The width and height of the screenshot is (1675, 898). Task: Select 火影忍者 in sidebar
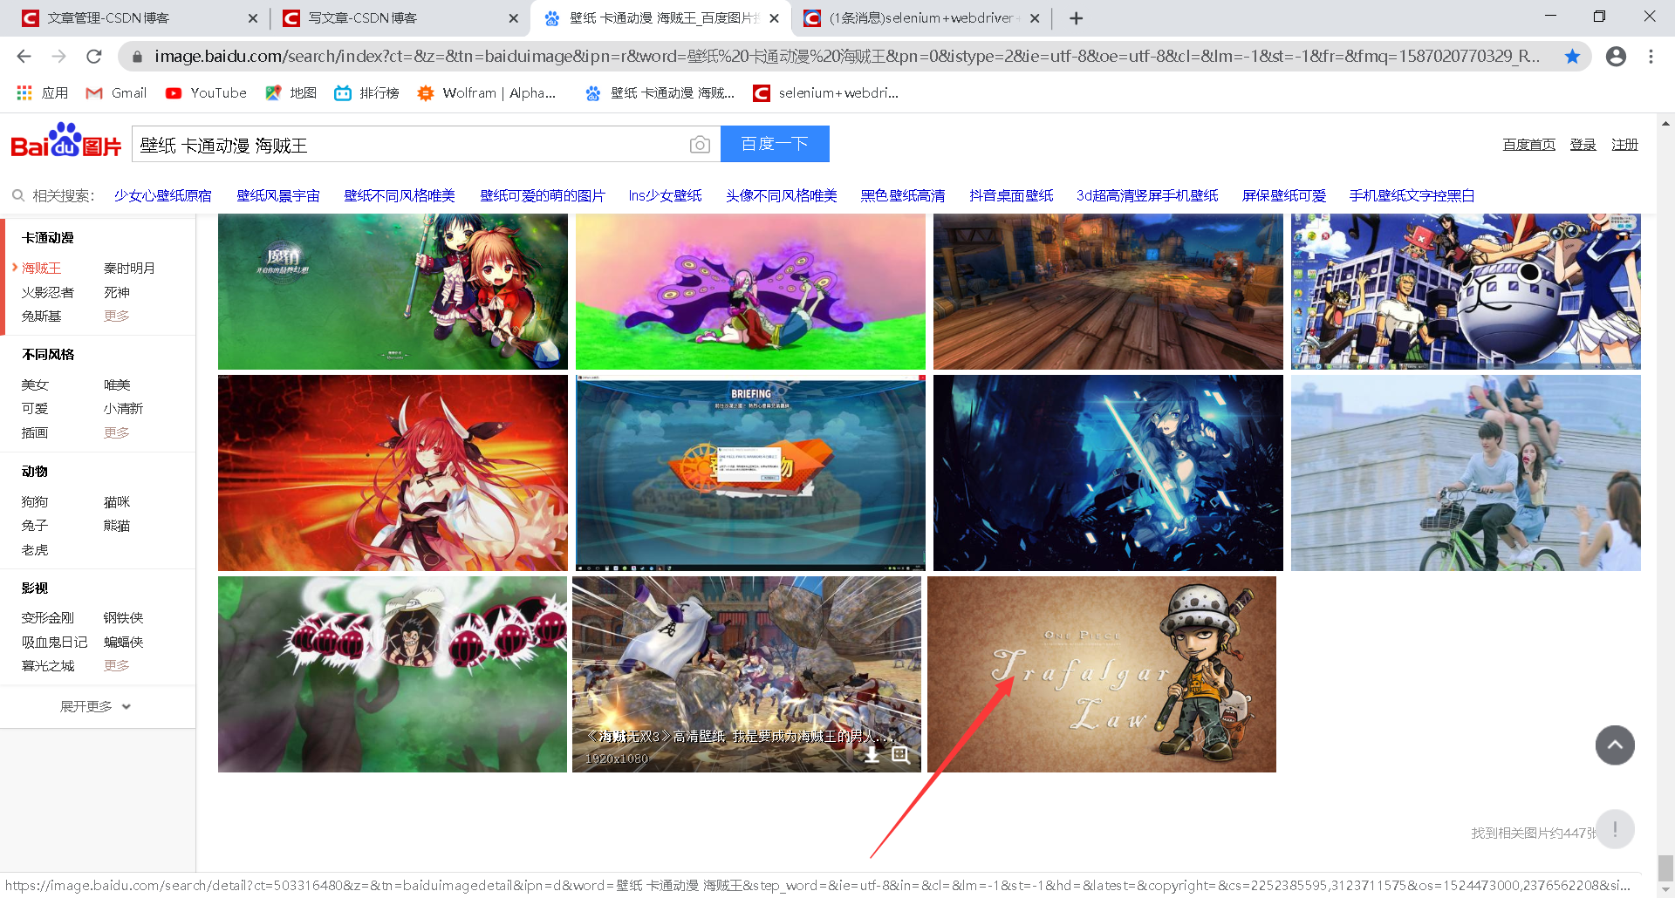point(48,292)
